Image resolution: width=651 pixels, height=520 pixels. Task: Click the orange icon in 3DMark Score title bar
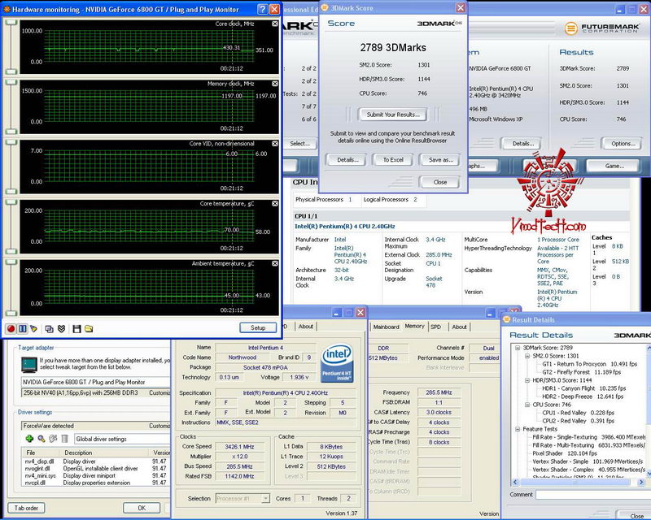tap(325, 8)
